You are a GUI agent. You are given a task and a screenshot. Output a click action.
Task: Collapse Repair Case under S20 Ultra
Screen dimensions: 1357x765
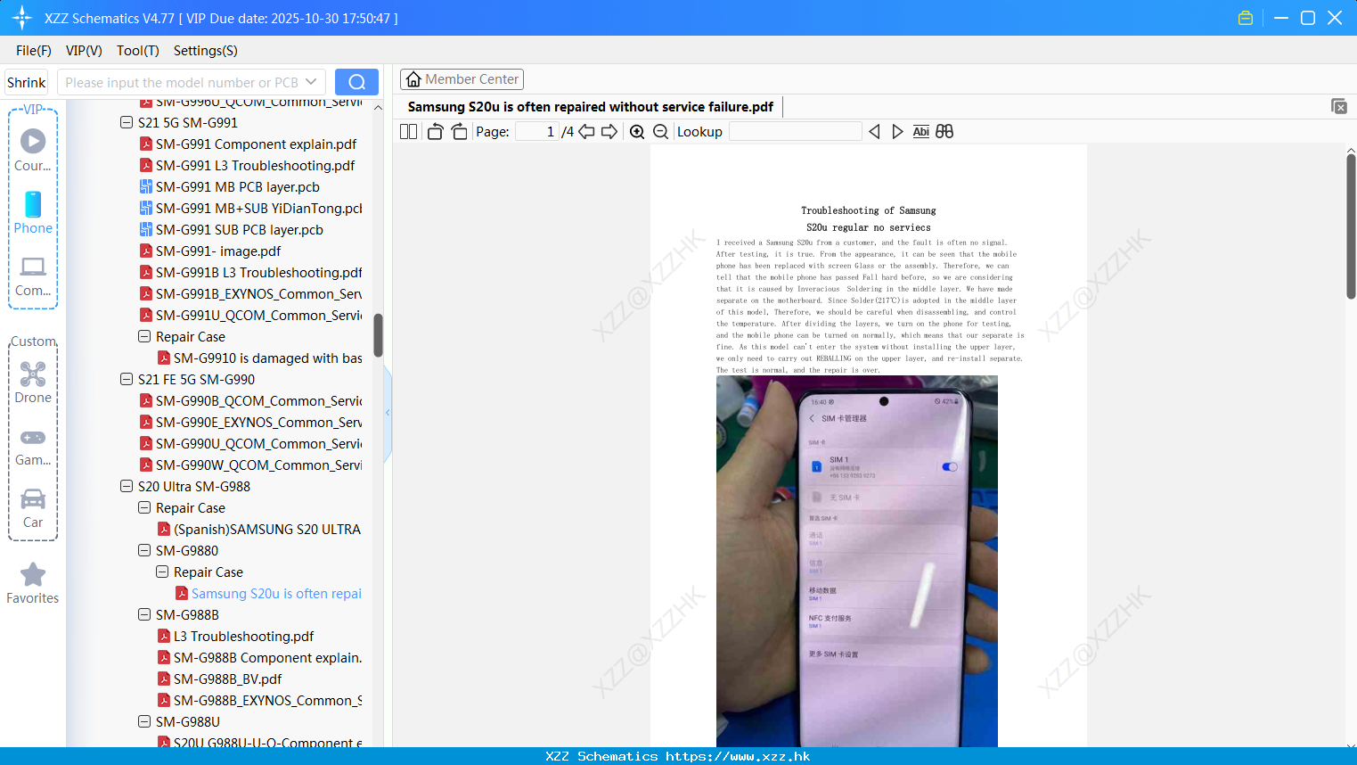144,507
